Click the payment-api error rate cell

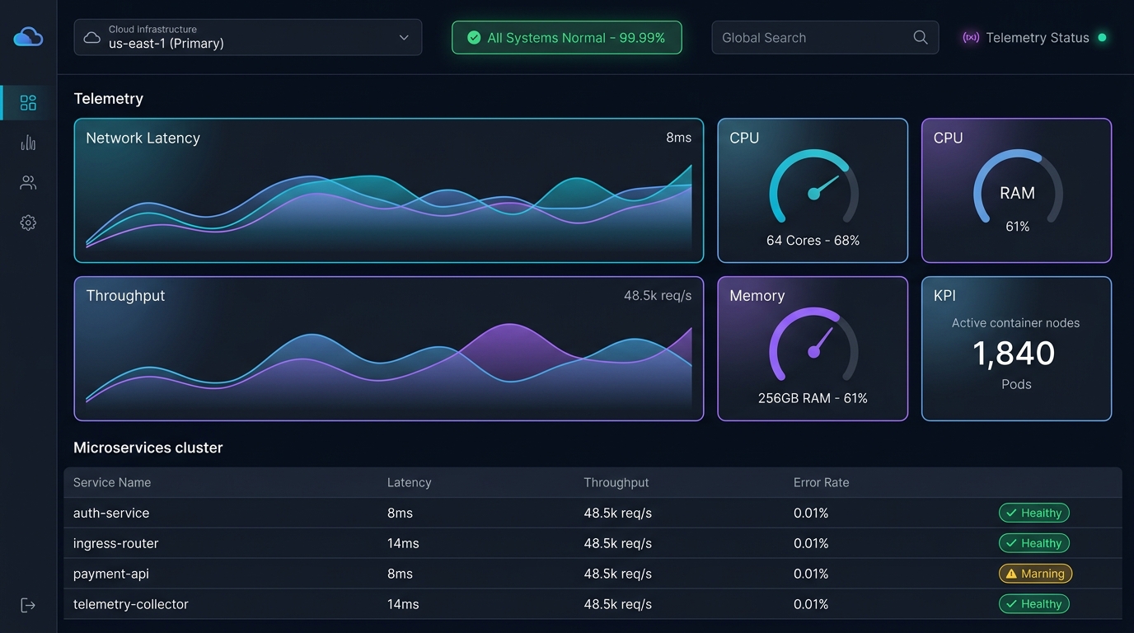pos(811,574)
